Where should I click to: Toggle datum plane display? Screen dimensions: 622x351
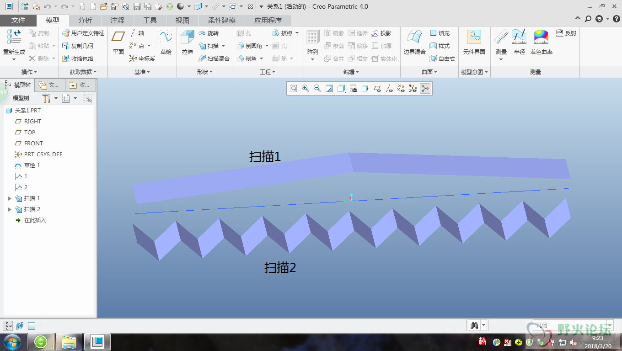point(377,89)
